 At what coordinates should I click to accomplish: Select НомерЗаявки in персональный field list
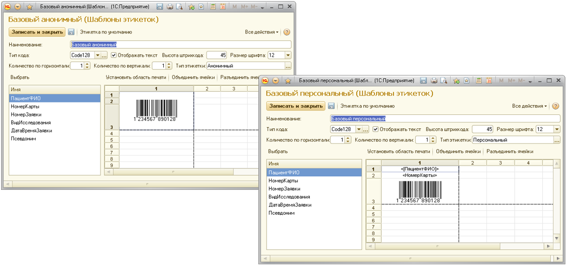(x=285, y=189)
